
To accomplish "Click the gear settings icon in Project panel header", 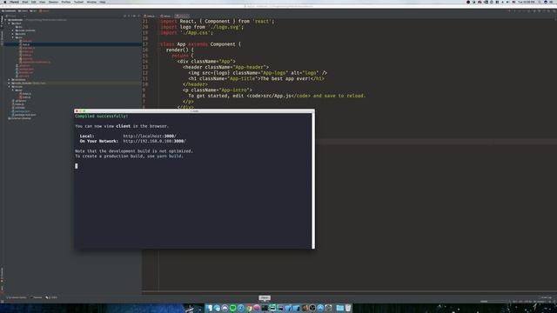I will point(134,16).
